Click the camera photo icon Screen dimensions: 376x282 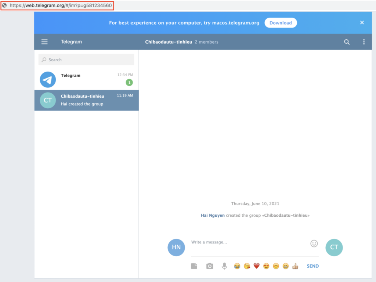(210, 266)
